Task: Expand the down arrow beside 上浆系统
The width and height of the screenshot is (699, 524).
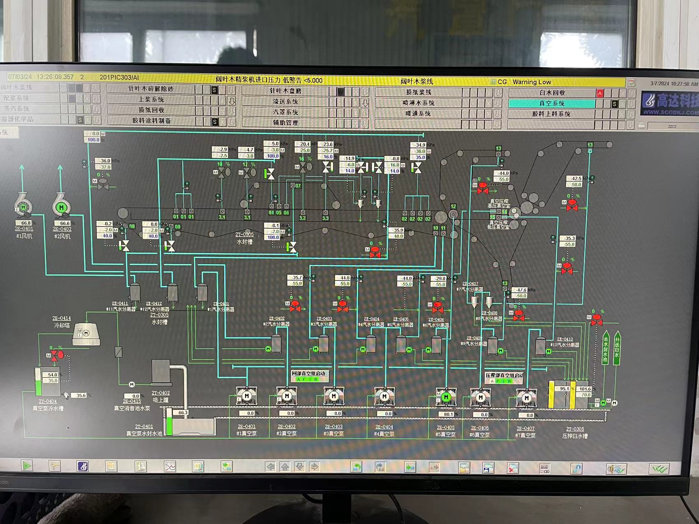Action: tap(232, 100)
